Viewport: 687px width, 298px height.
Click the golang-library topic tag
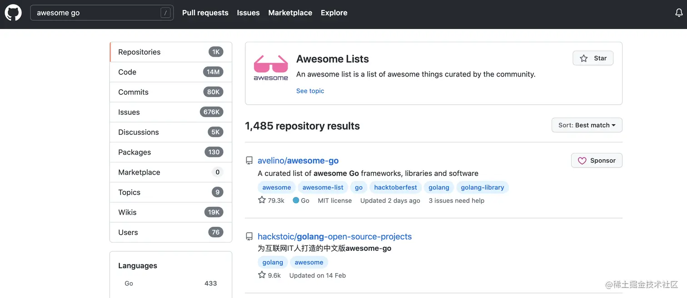click(482, 187)
